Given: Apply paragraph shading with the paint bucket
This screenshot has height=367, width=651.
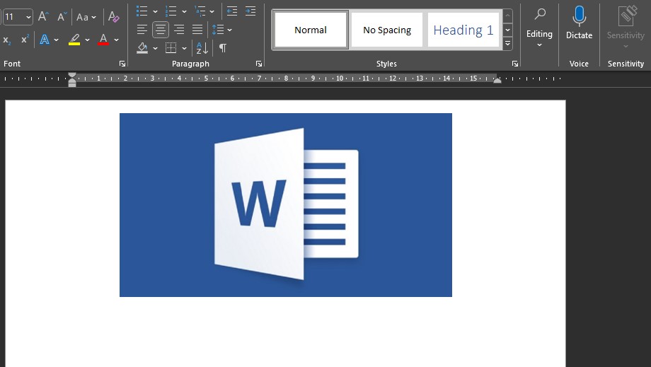Looking at the screenshot, I should 142,47.
